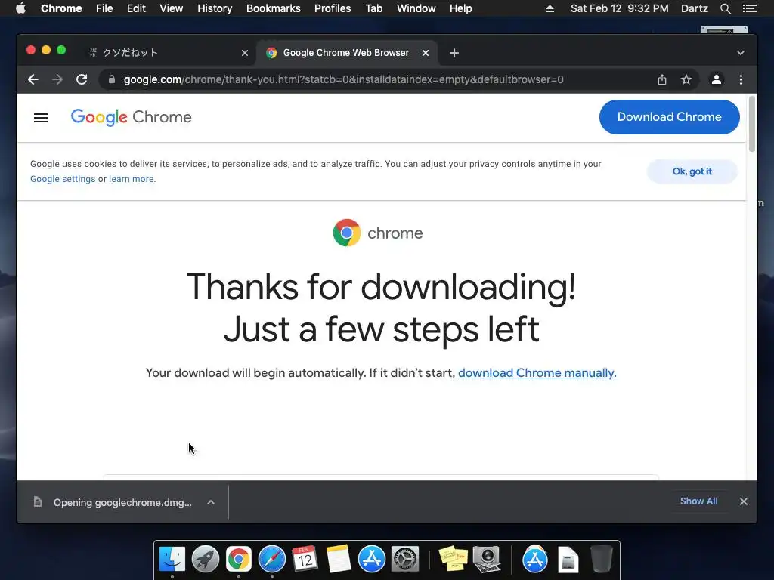
Task: Click the page vertical scrollbar
Action: click(752, 124)
